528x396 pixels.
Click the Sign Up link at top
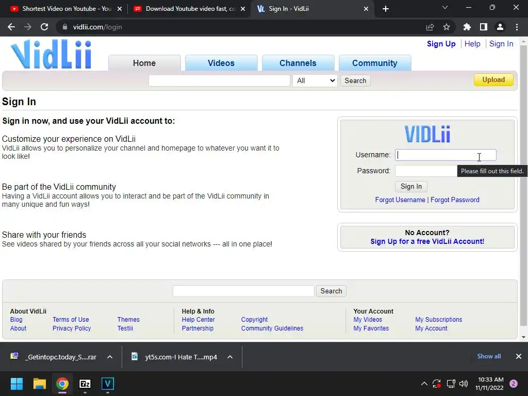pyautogui.click(x=441, y=44)
